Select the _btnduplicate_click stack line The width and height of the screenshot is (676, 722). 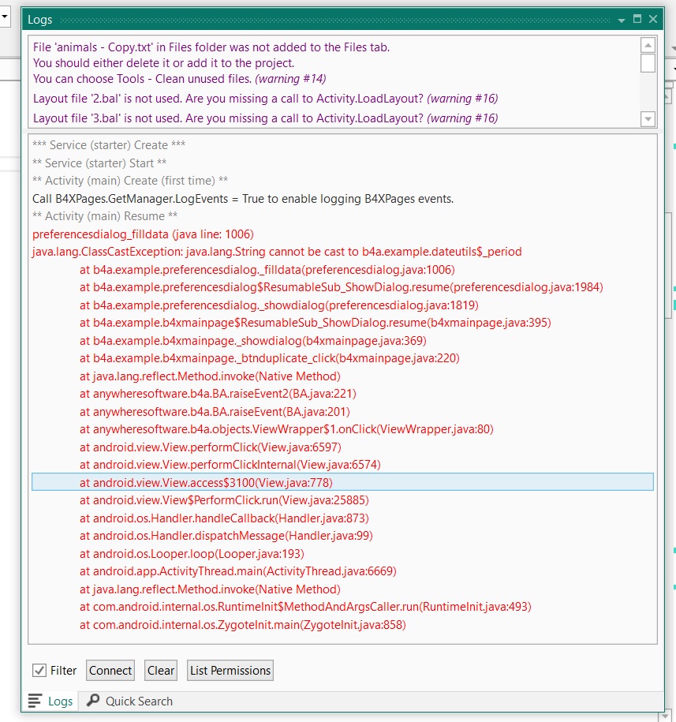click(270, 358)
